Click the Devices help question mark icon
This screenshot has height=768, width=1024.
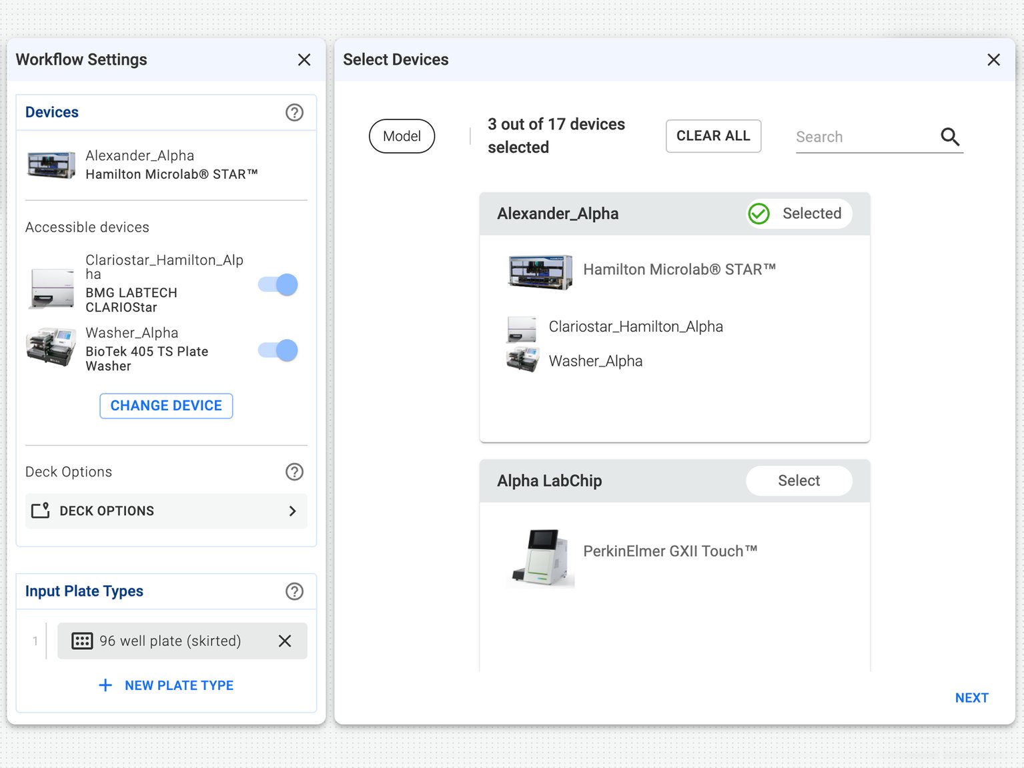point(294,113)
